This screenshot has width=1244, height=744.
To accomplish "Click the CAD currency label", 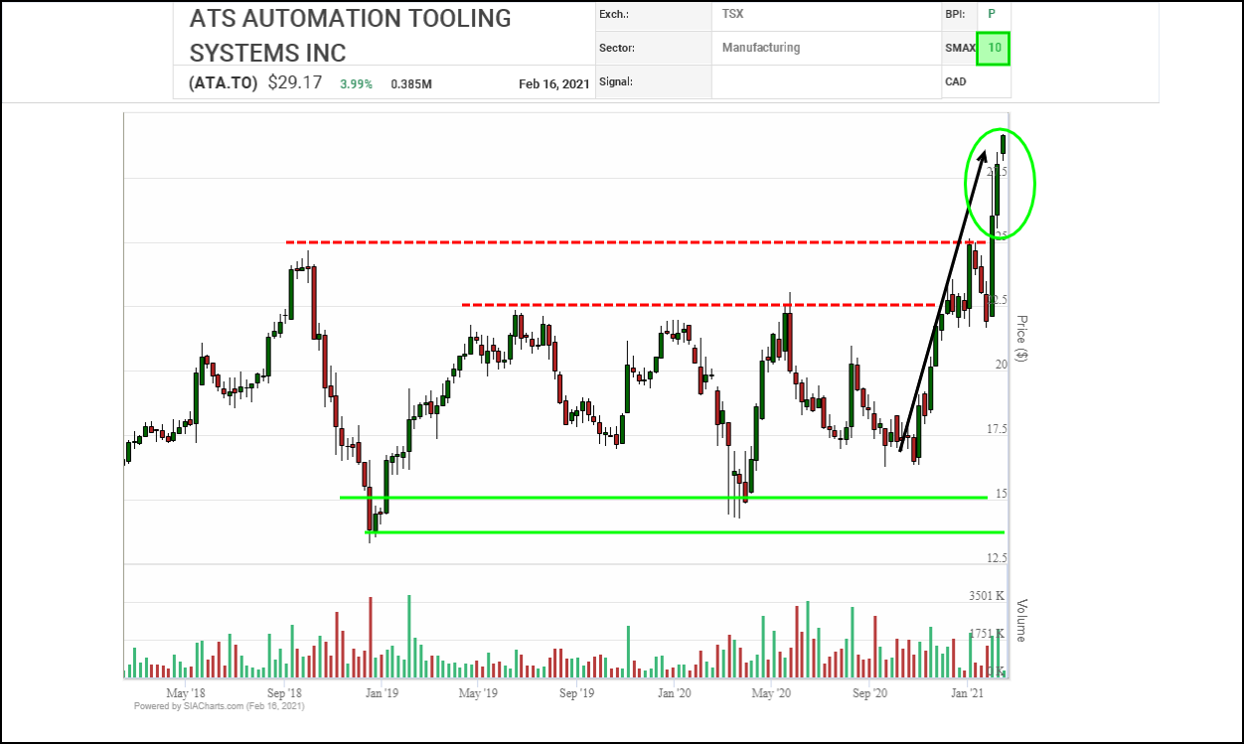I will [x=956, y=81].
